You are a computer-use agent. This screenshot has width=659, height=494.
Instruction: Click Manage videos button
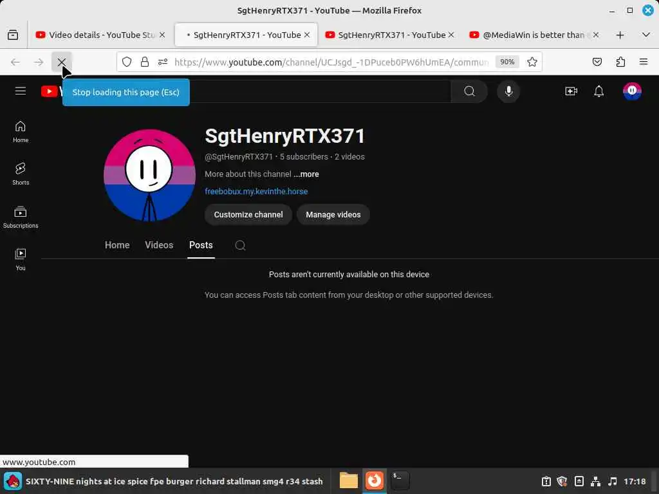pos(333,215)
